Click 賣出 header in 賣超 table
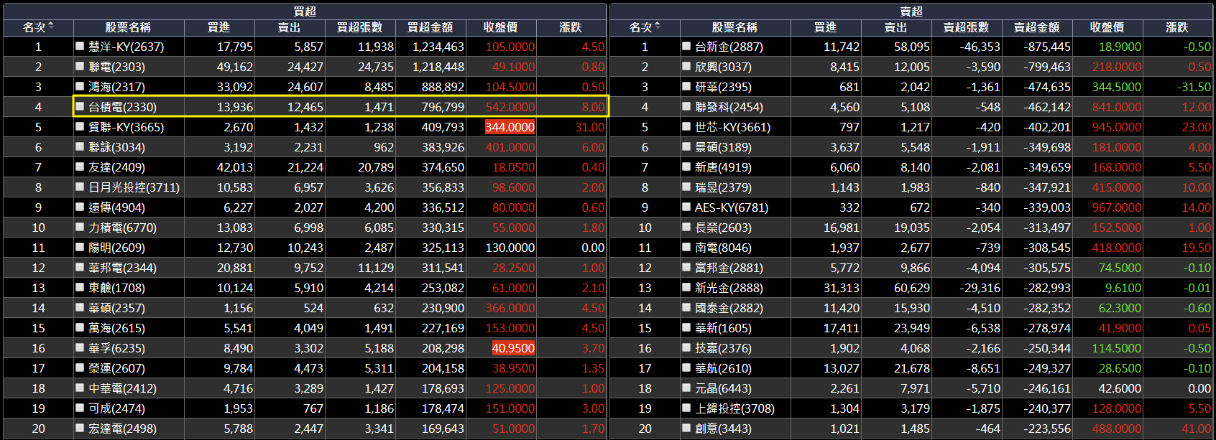This screenshot has width=1216, height=440. pyautogui.click(x=895, y=27)
